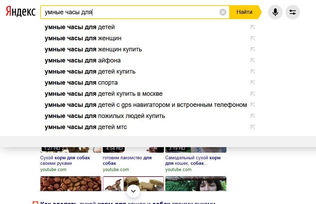This screenshot has width=316, height=204.
Task: Open the youtube.com link under 'Сухой корм' video
Action: pos(53,170)
